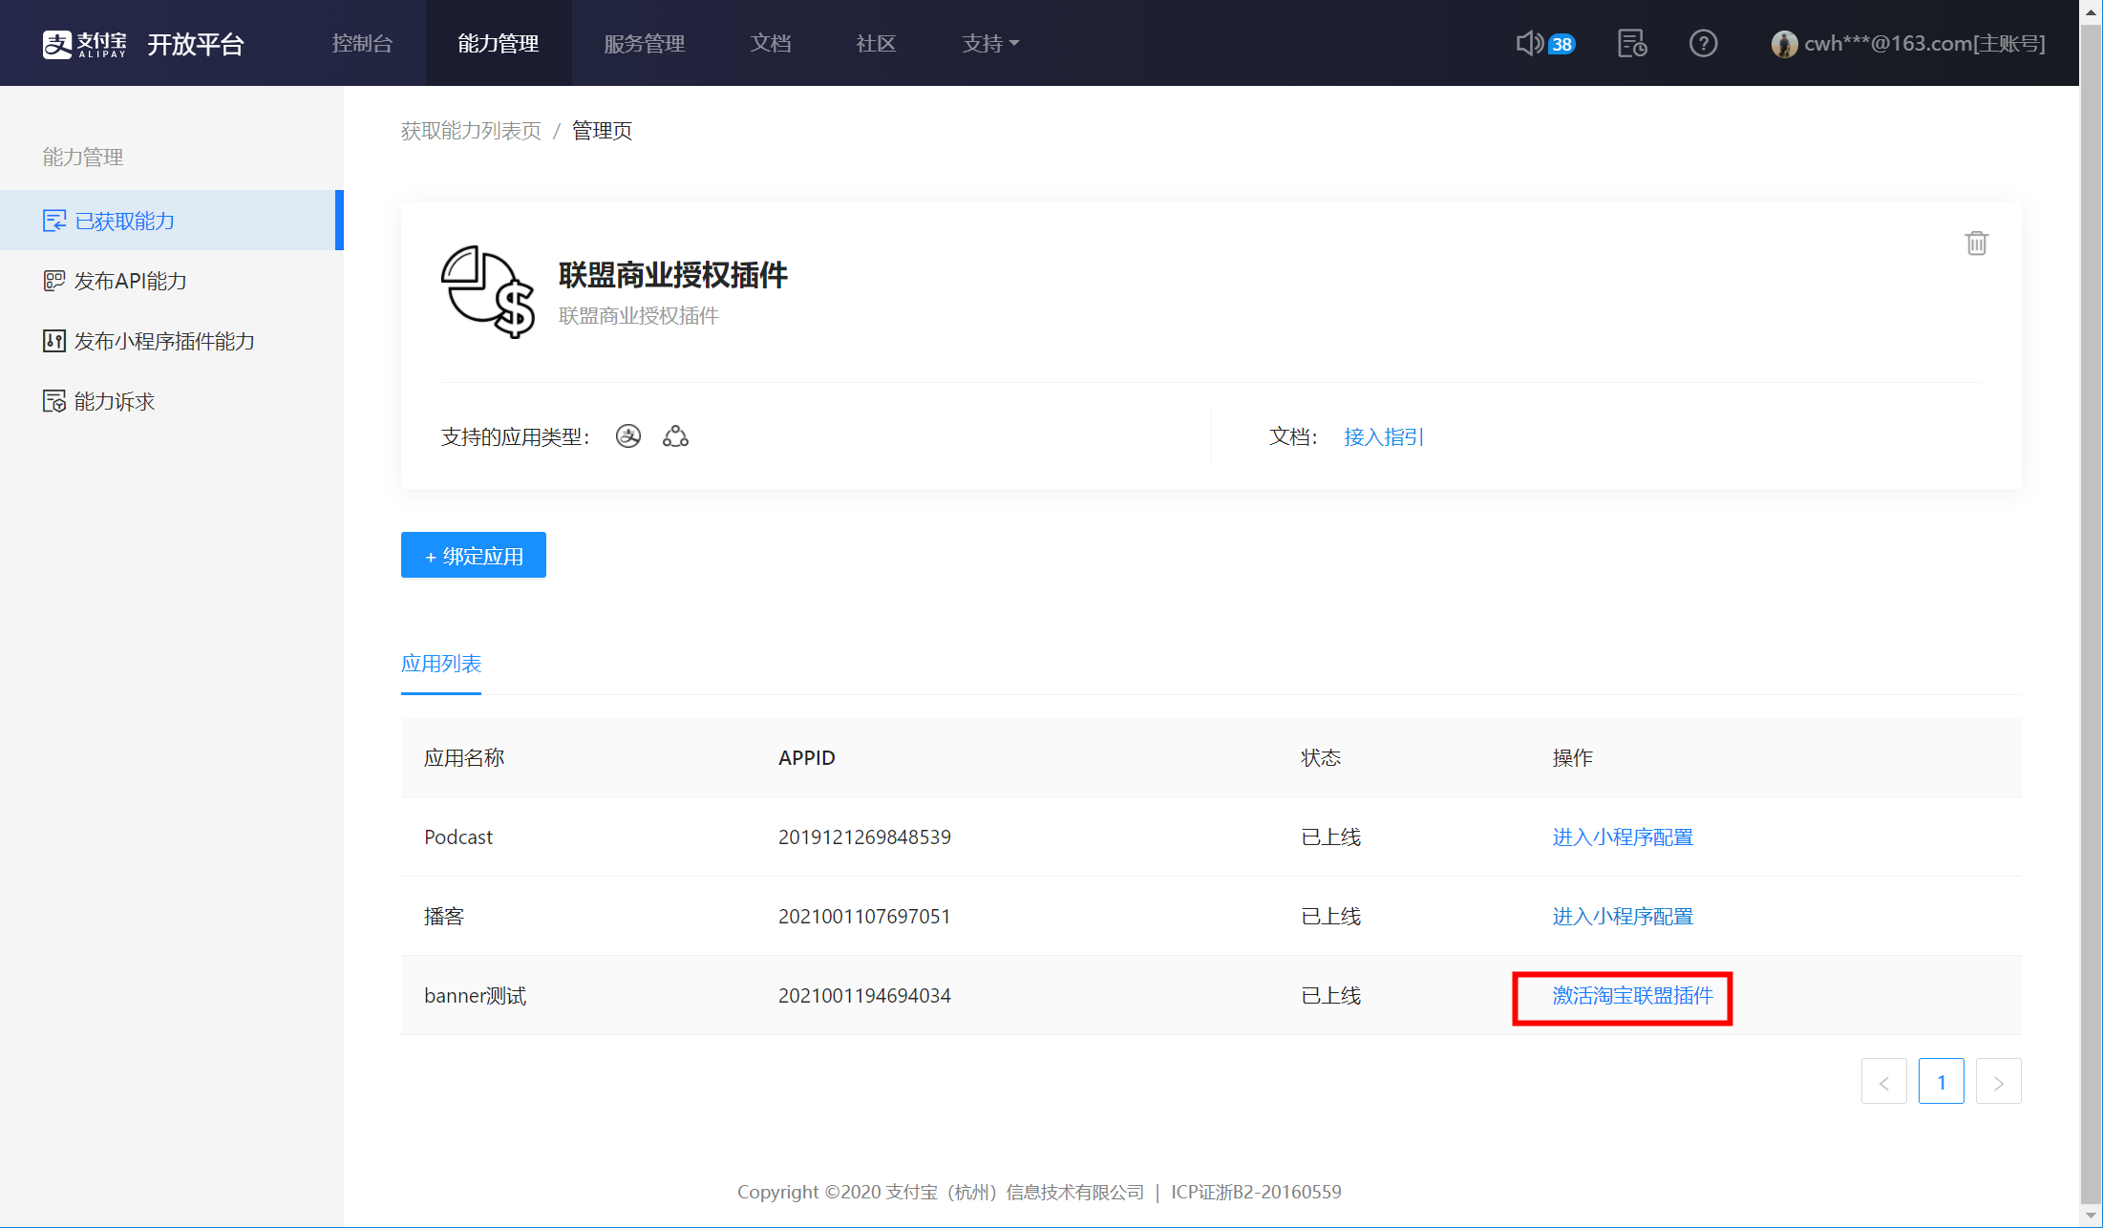Image resolution: width=2103 pixels, height=1228 pixels.
Task: Click the three-circle app type icon
Action: (x=675, y=436)
